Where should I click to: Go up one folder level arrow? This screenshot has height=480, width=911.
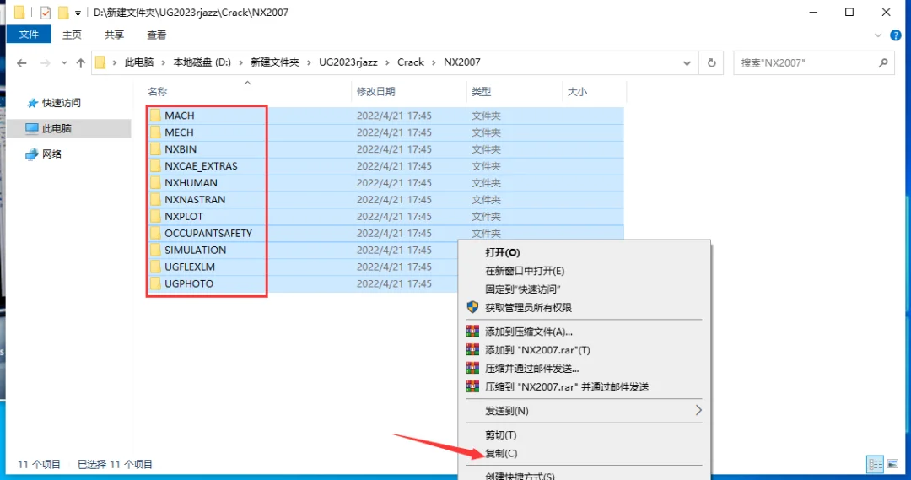point(81,62)
